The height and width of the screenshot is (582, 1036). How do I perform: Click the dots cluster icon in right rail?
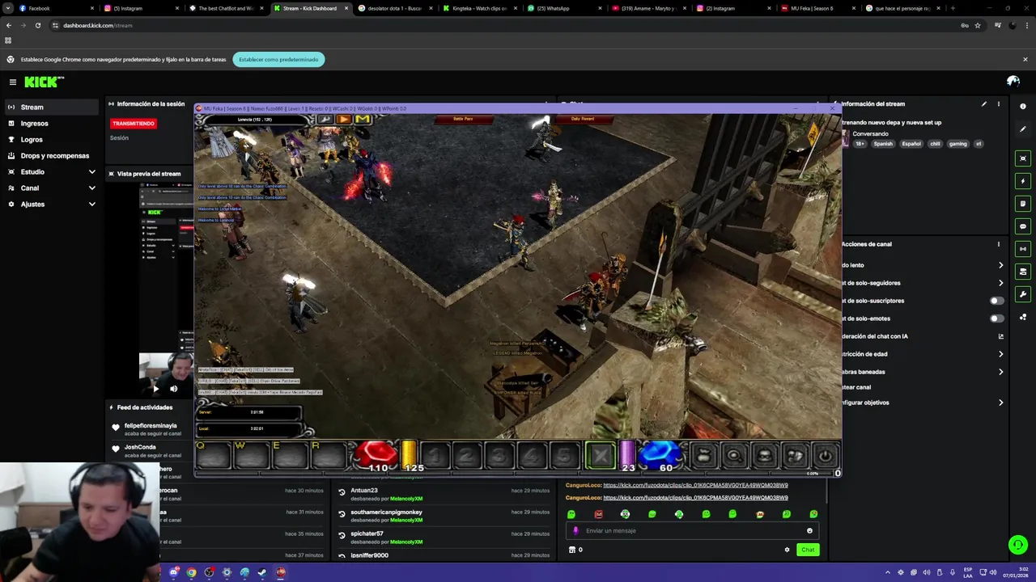click(x=1023, y=317)
